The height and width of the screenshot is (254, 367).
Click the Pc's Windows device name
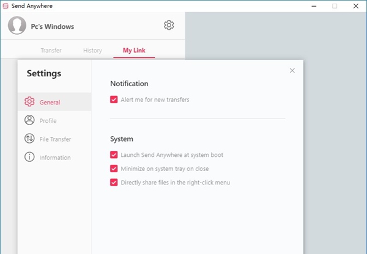click(53, 26)
